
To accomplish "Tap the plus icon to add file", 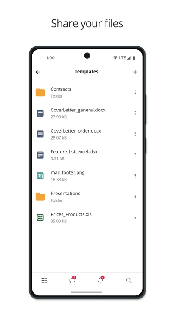I will click(135, 72).
